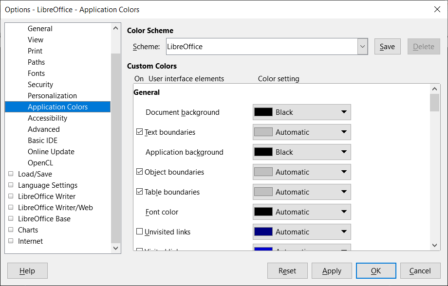Viewport: 448px width, 286px height.
Task: Open the Unvisited links color dropdown
Action: pos(302,232)
